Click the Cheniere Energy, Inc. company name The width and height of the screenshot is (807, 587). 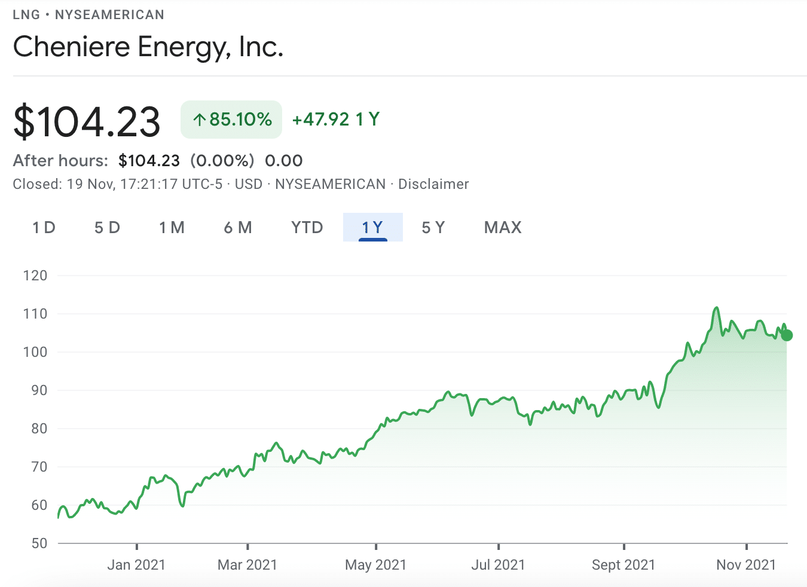149,47
